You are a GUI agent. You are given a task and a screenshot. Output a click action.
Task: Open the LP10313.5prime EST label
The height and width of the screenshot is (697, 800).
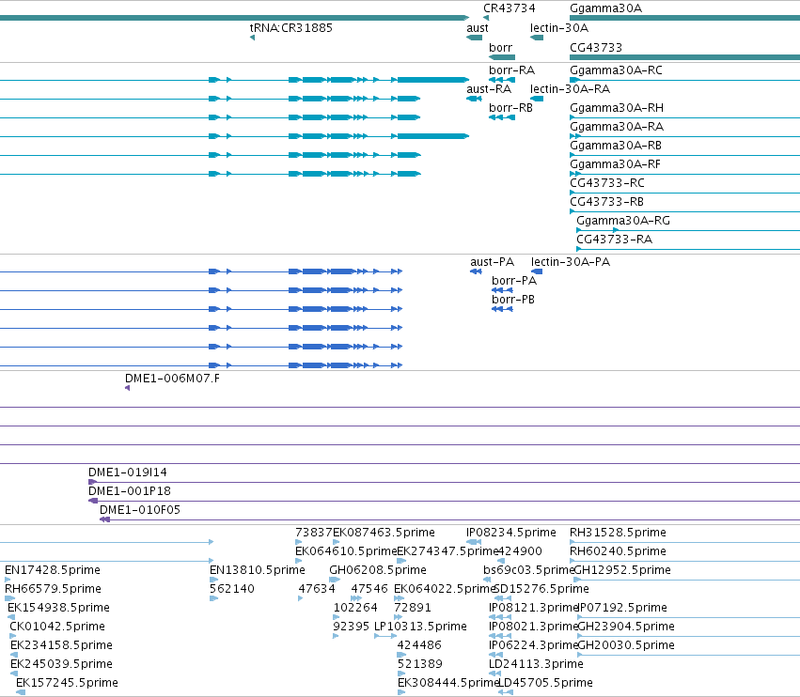420,627
